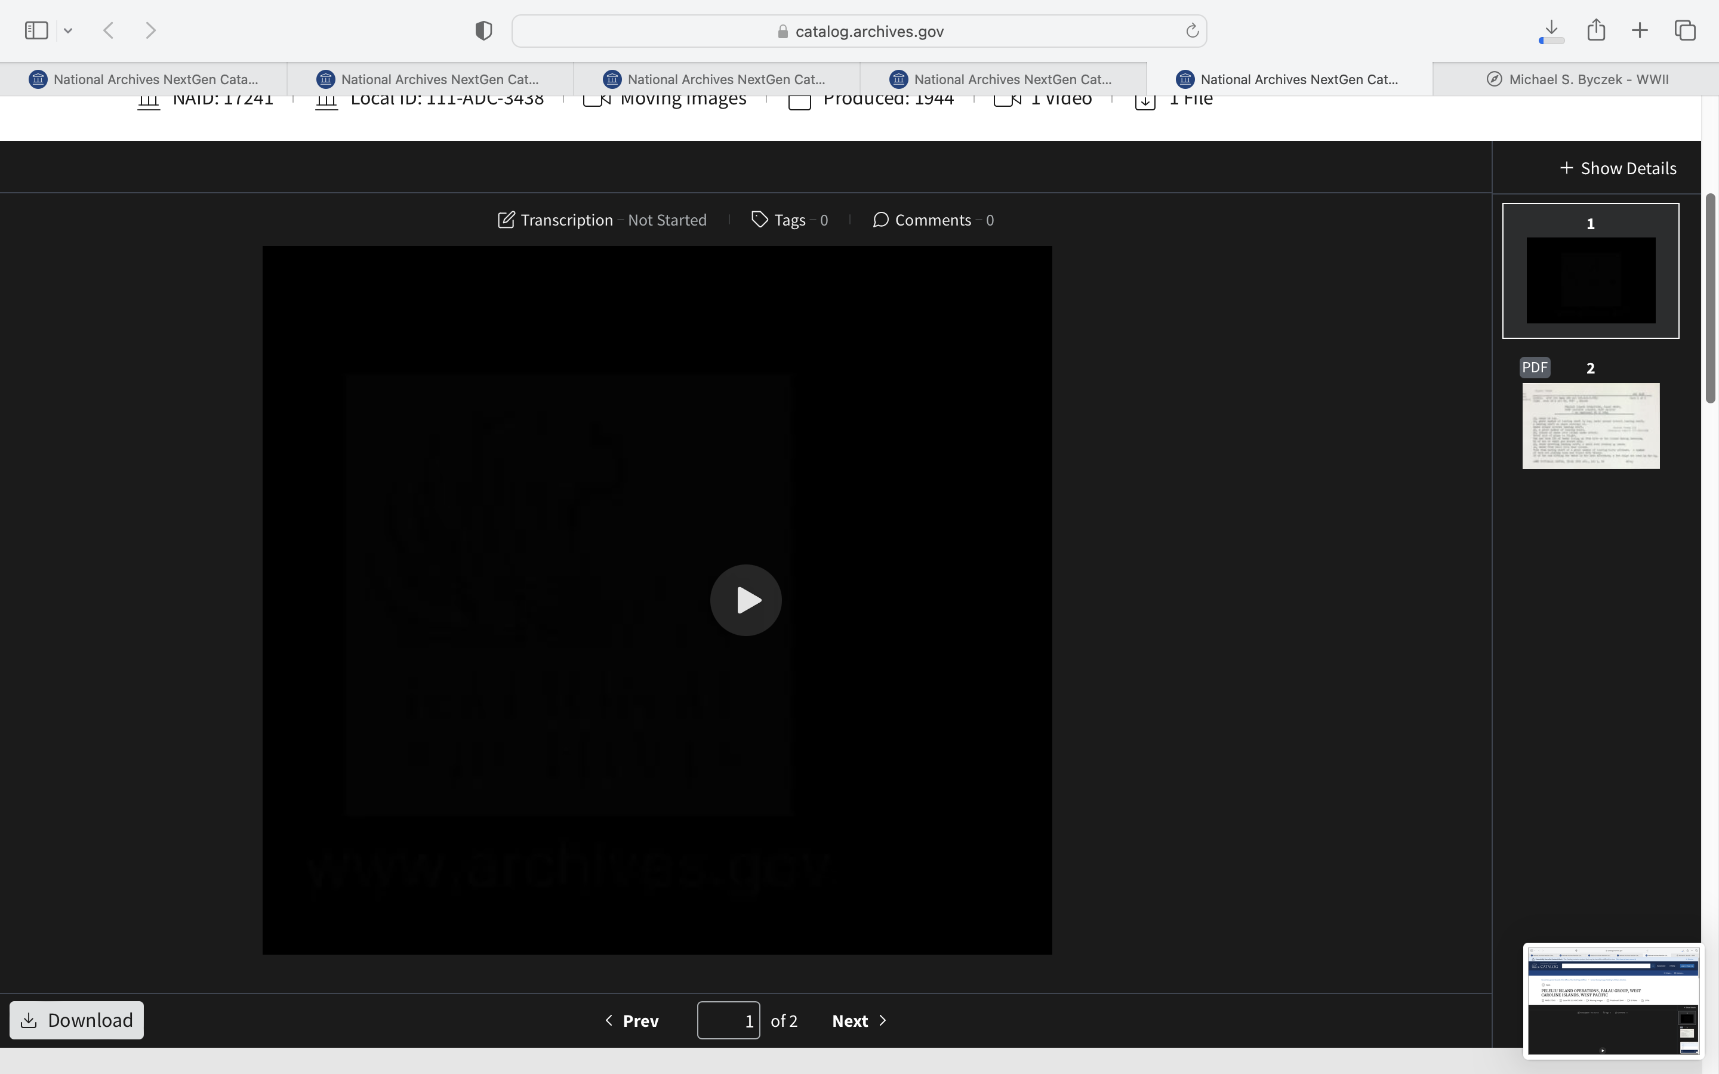Open Tags section
This screenshot has width=1719, height=1074.
coord(789,220)
